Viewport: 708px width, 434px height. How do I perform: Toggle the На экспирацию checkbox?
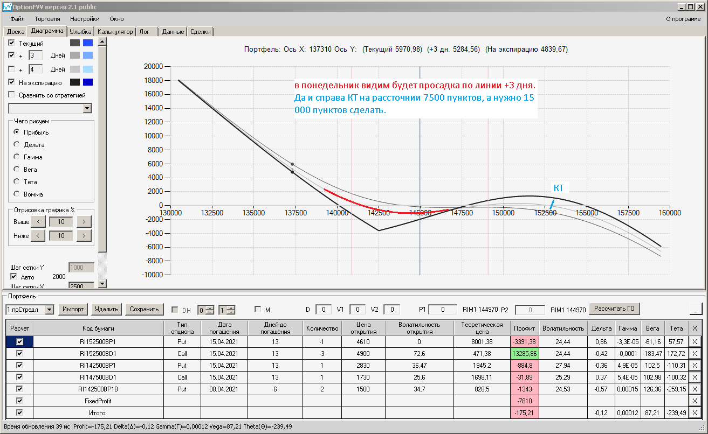pos(12,82)
